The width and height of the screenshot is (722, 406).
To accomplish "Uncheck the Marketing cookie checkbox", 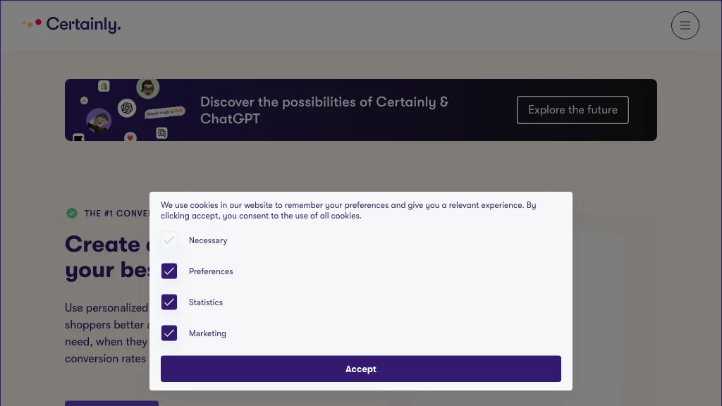I will point(169,333).
